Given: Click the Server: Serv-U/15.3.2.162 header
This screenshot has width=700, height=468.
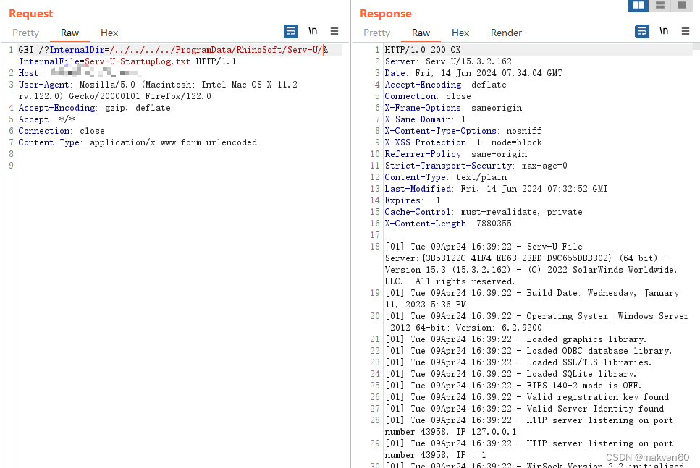Looking at the screenshot, I should [448, 61].
